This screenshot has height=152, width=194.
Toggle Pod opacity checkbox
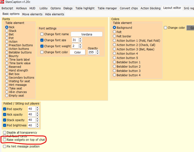click(5, 109)
